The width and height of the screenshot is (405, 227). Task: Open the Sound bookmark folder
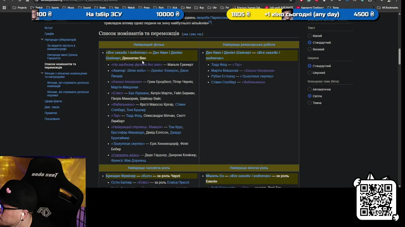(84, 8)
